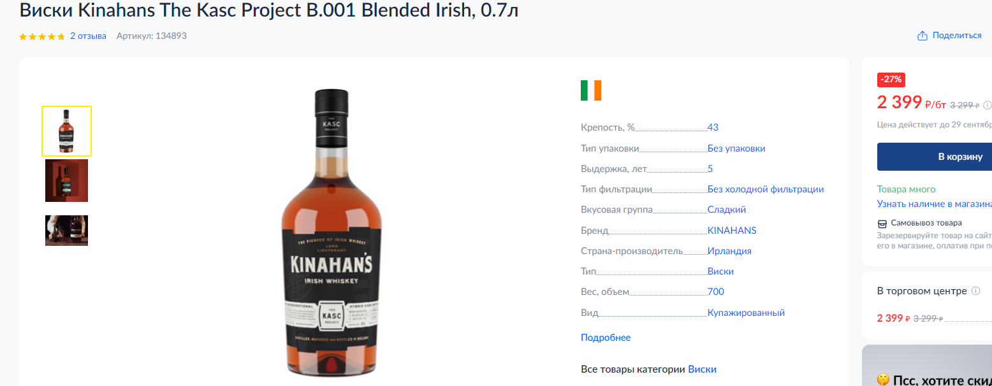992x386 pixels.
Task: Open Узнать наличие в магазинах link
Action: pos(935,204)
